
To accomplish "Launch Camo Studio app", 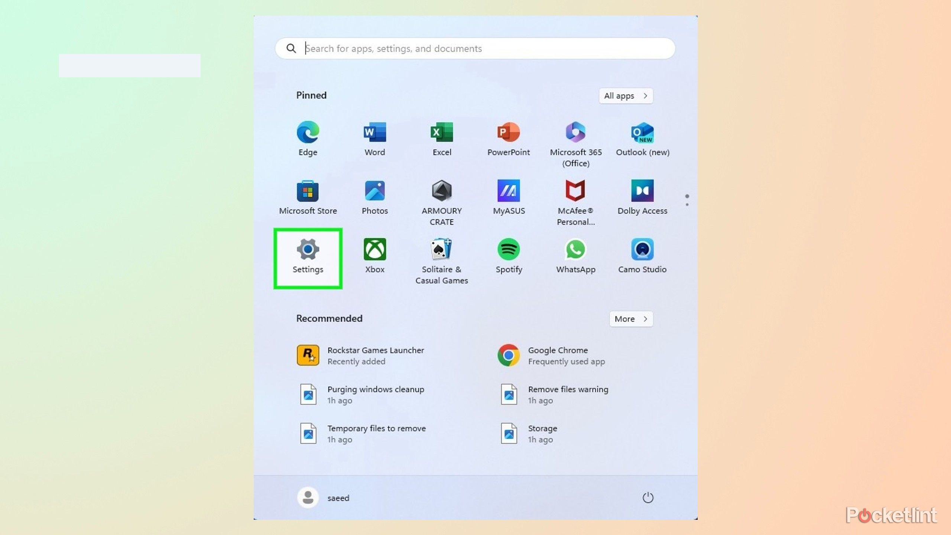I will (x=643, y=256).
